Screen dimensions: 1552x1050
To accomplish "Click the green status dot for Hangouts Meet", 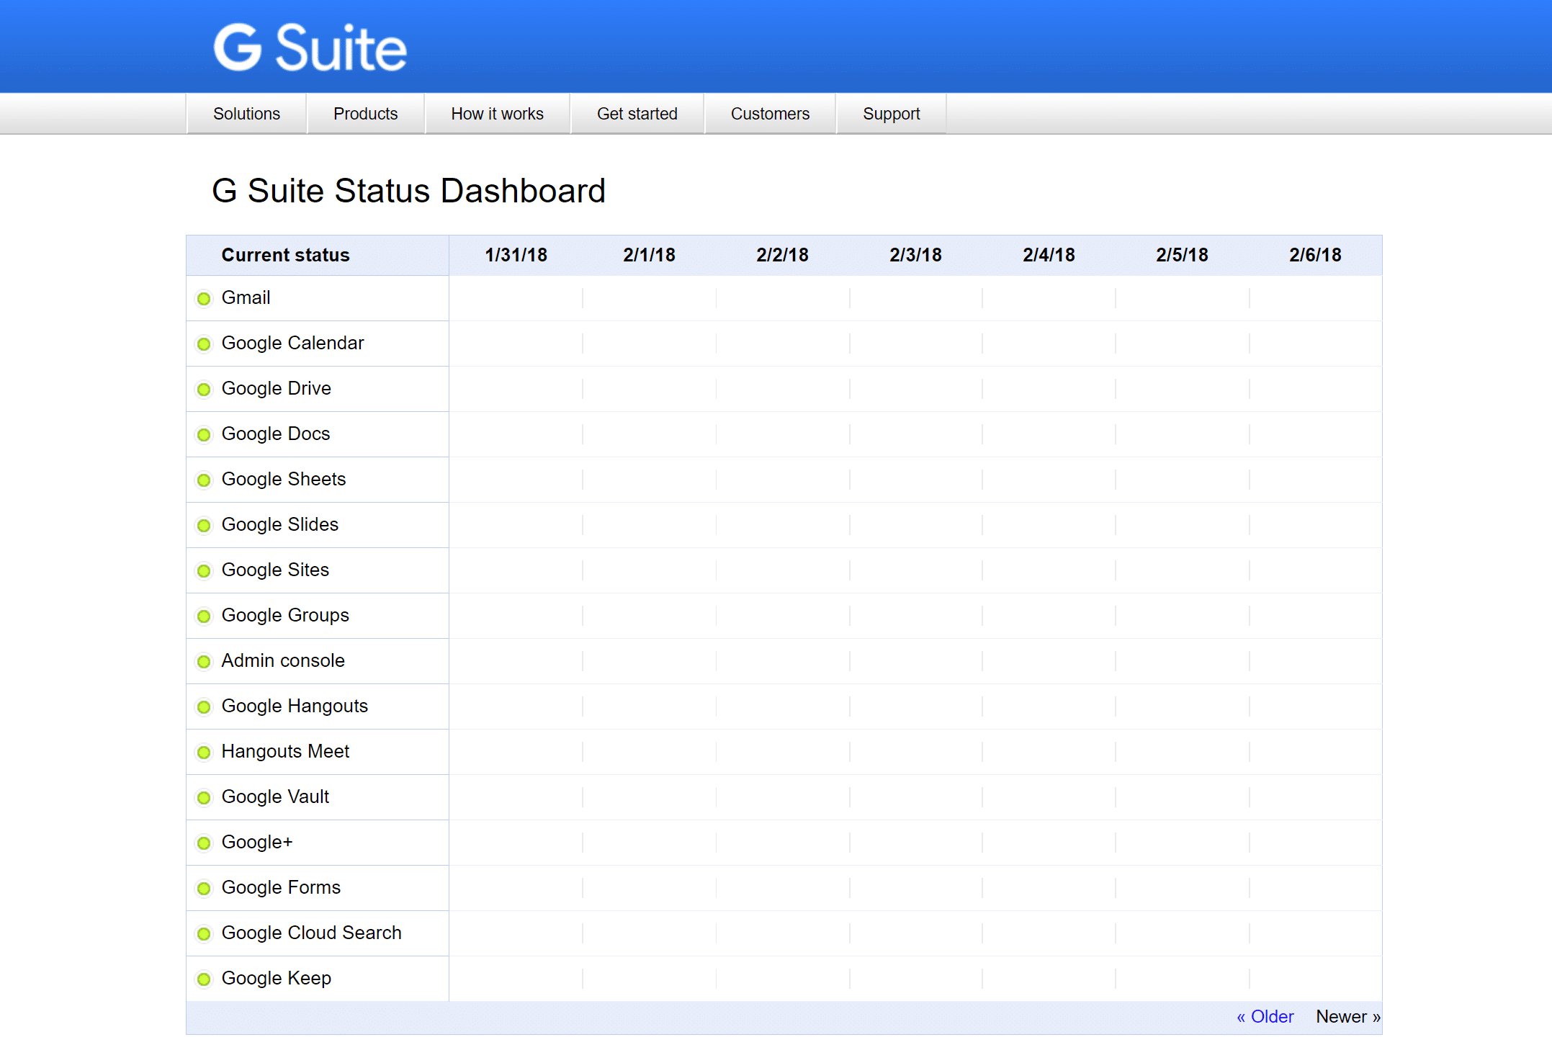I will tap(205, 752).
